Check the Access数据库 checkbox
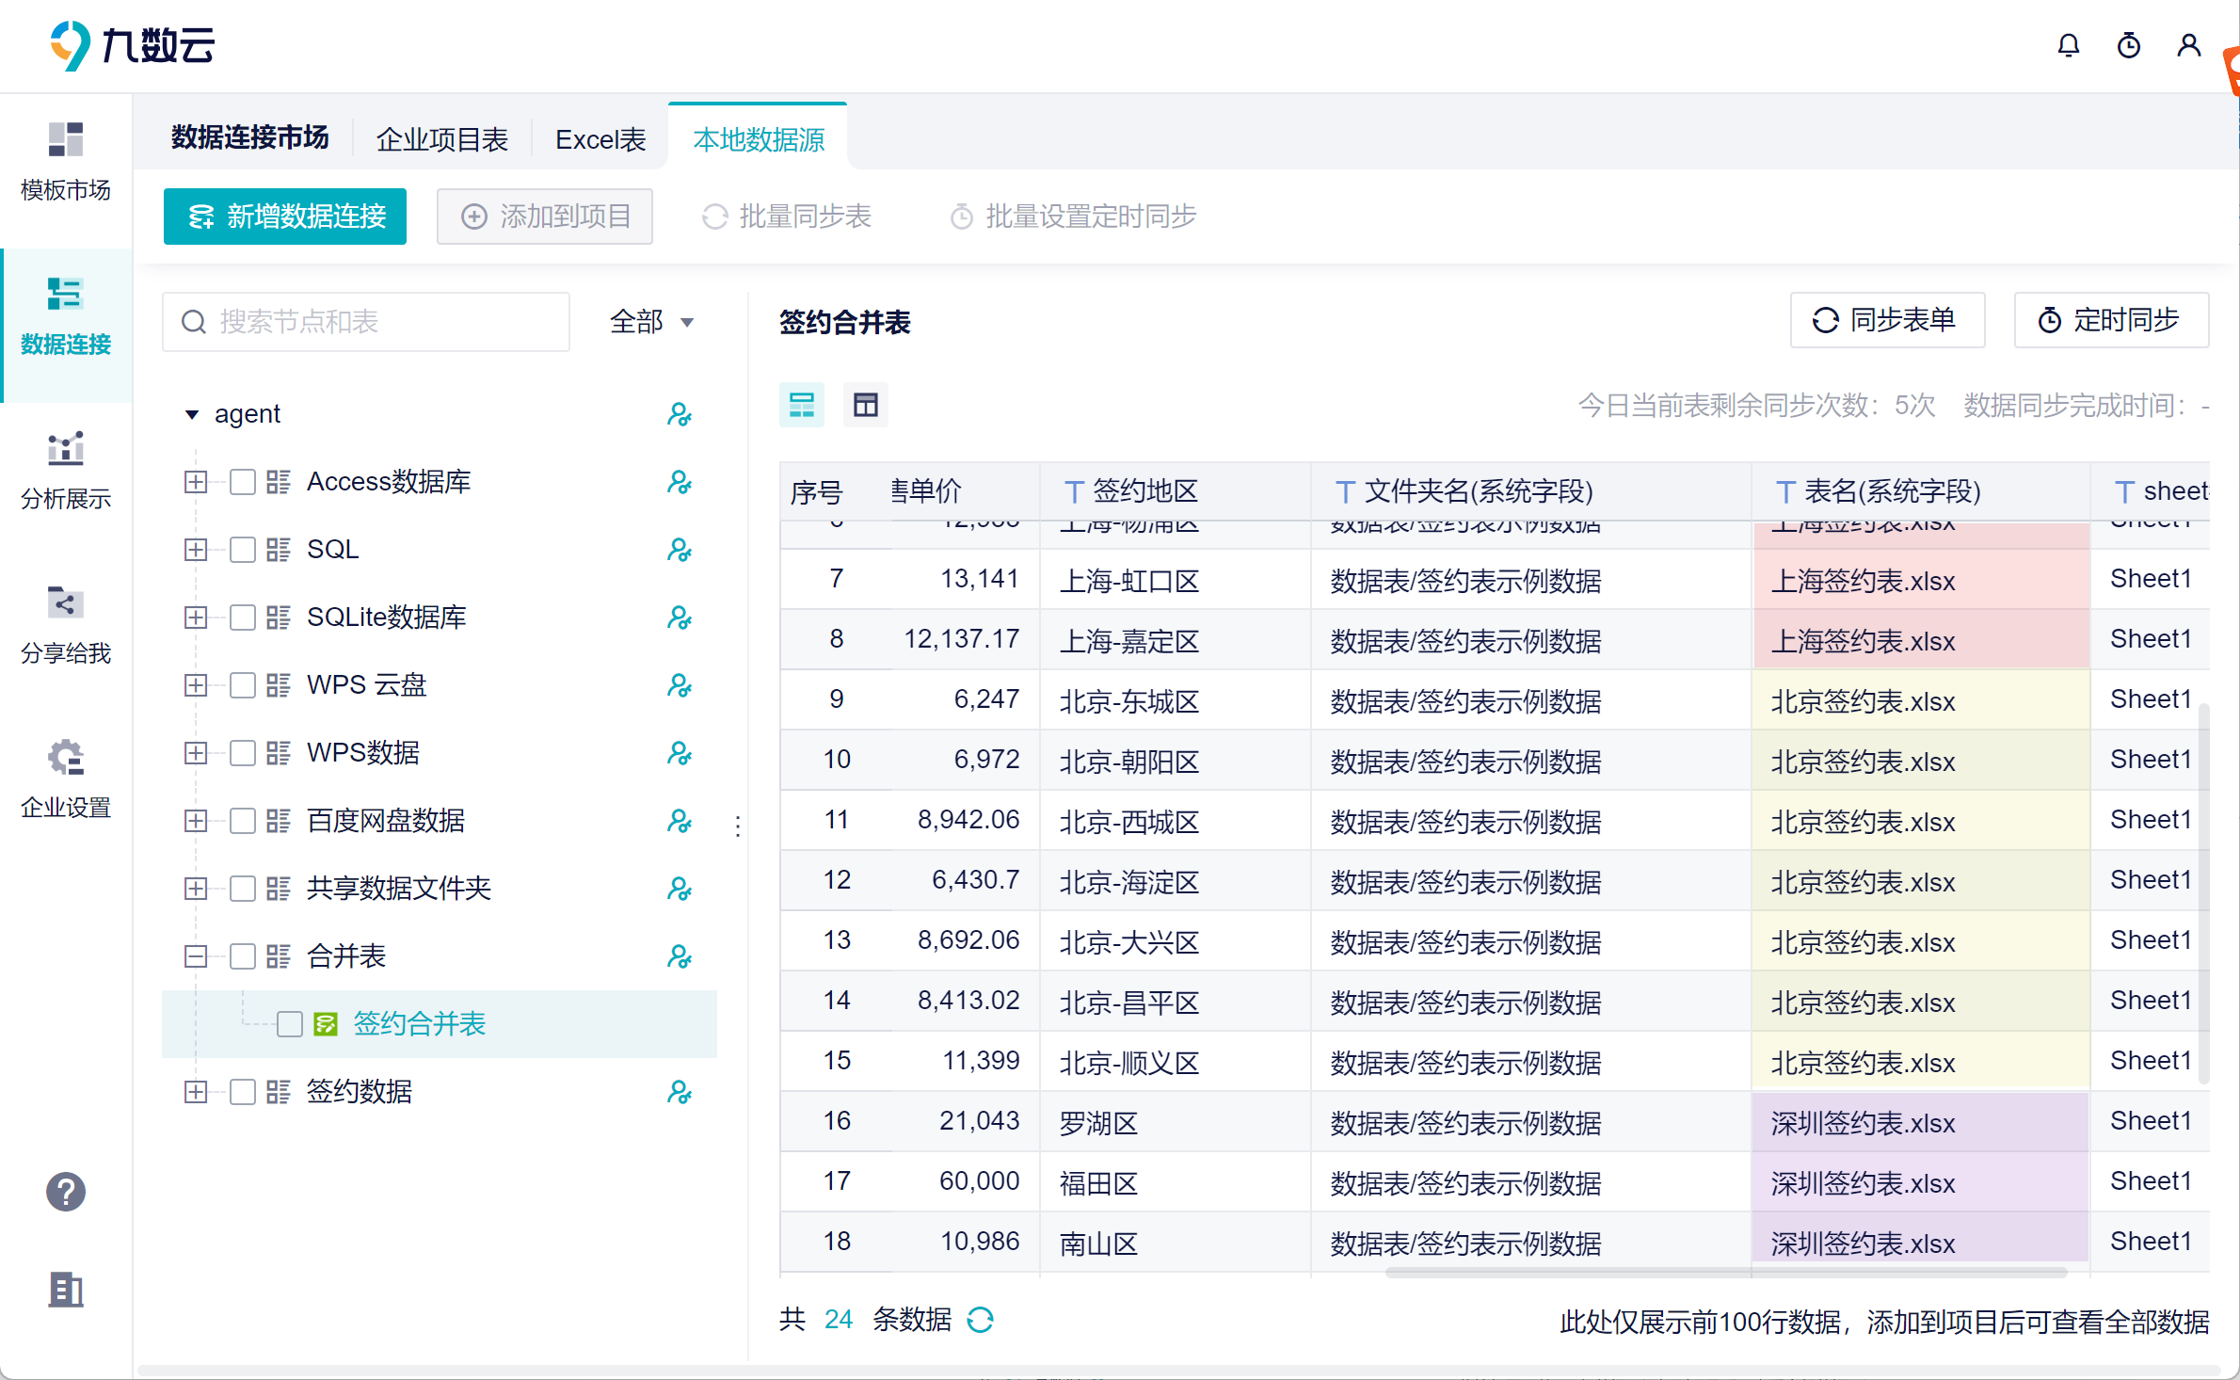This screenshot has height=1380, width=2240. click(x=243, y=482)
